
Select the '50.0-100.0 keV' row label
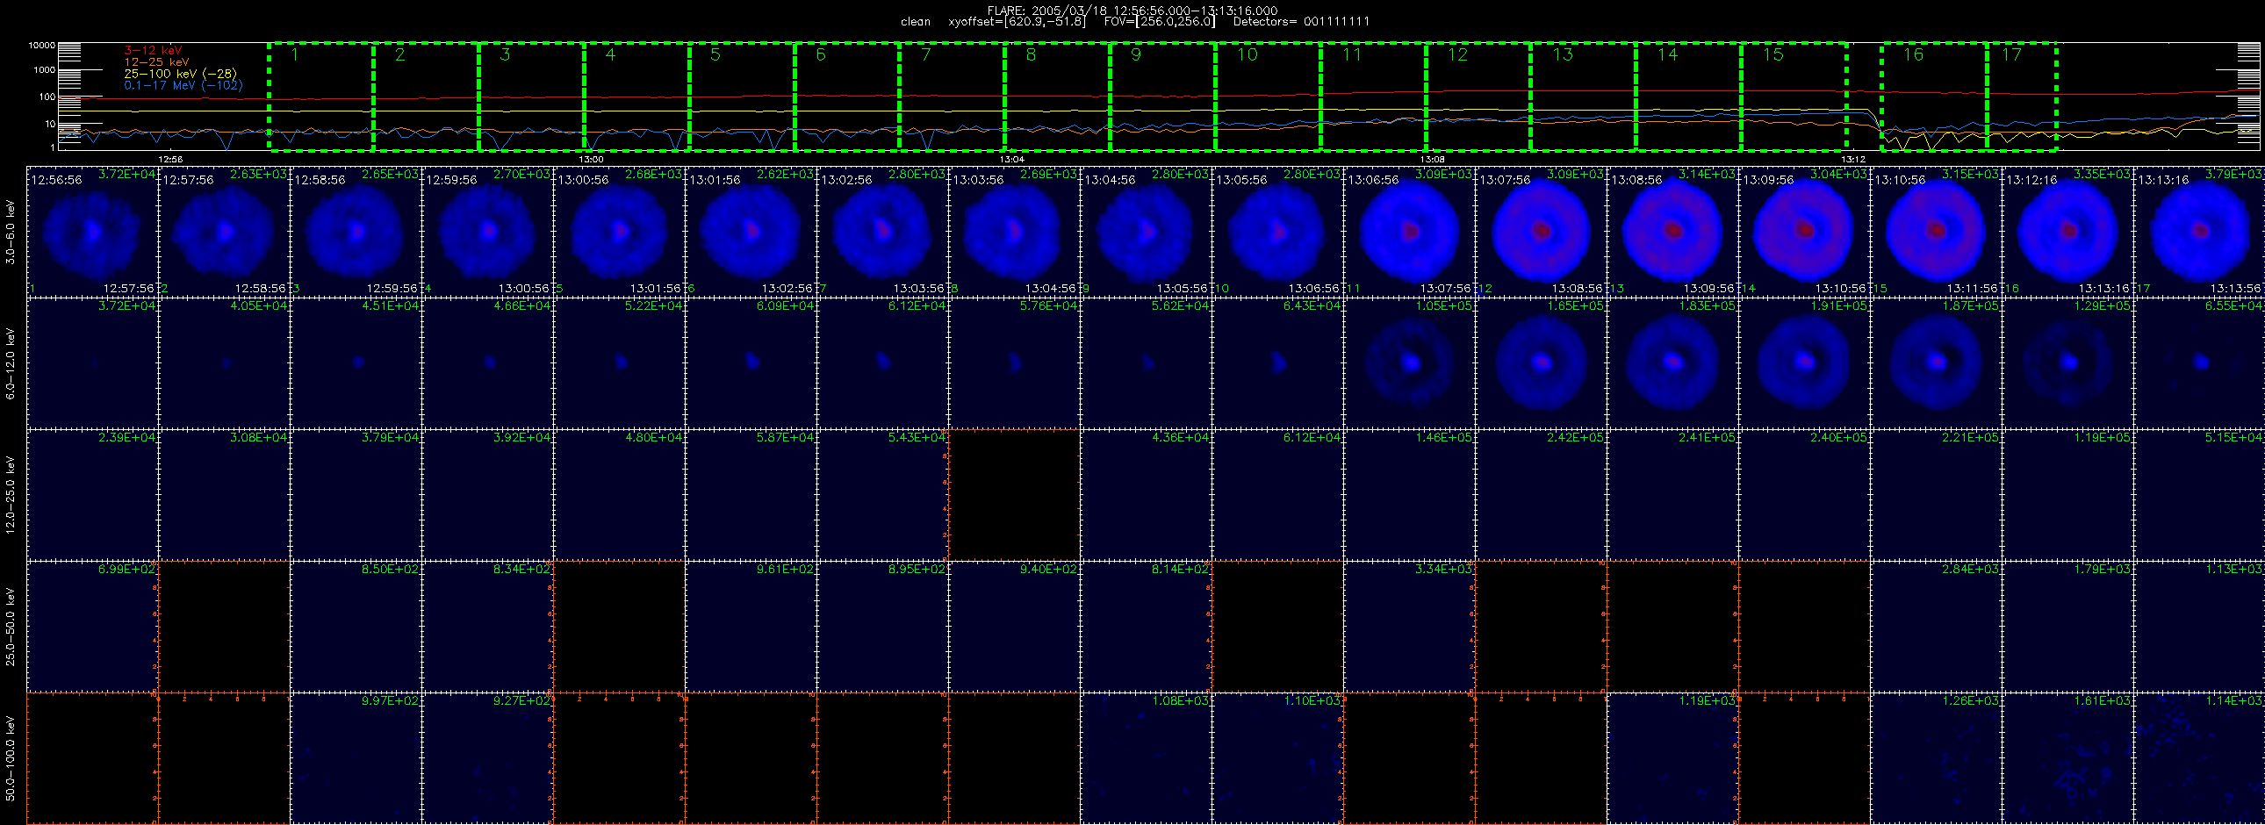(11, 758)
